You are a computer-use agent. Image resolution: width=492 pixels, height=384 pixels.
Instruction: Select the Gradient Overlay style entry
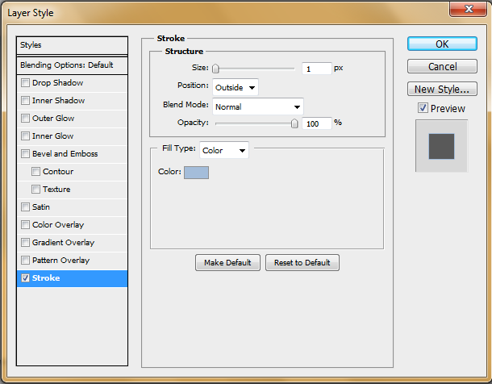click(63, 243)
